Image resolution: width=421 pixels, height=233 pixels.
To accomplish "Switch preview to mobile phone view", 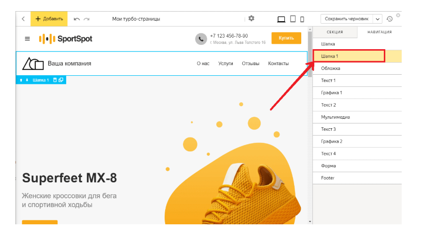I will [302, 19].
